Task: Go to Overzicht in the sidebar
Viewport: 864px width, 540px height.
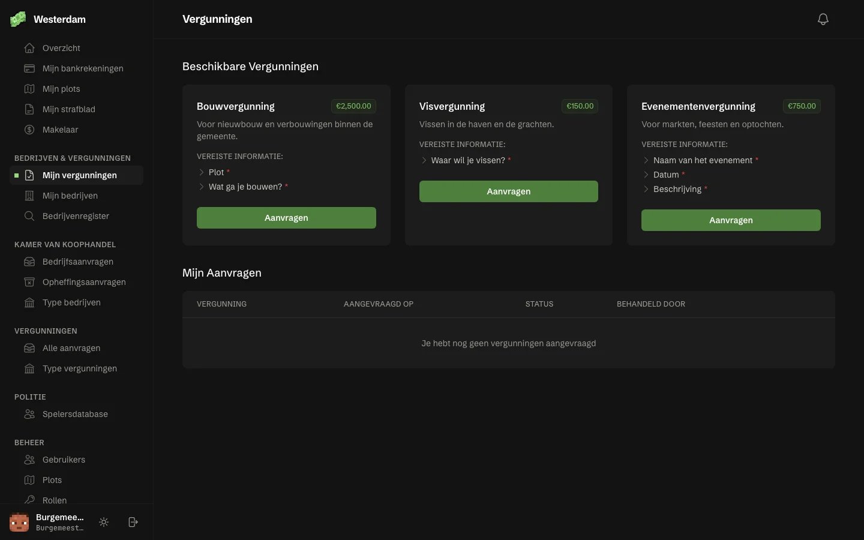Action: pos(76,48)
